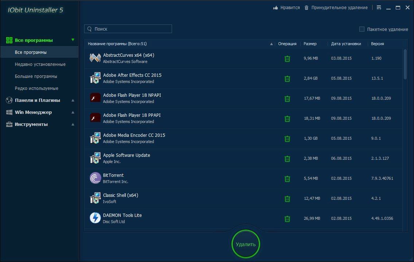Screen dimensions: 414x262
Task: Click the round Удалить button
Action: (246, 244)
